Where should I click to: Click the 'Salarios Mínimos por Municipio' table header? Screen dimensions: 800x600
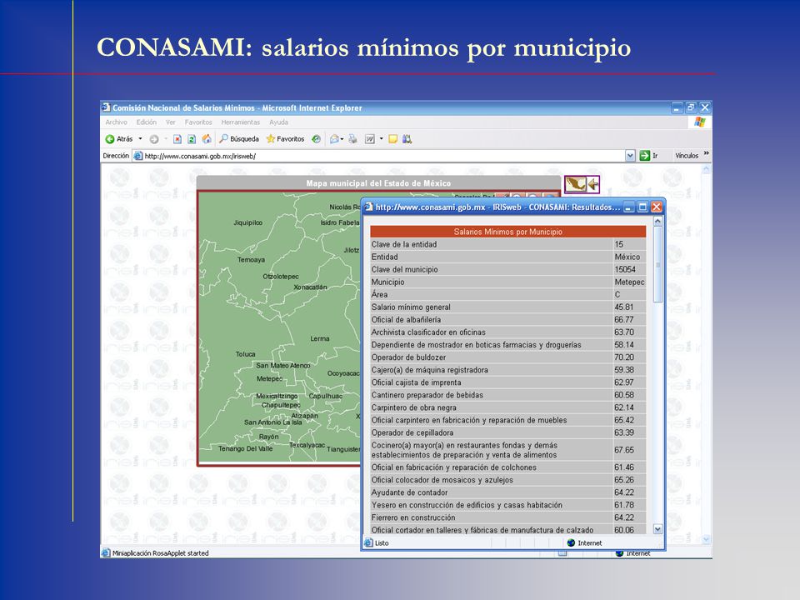(508, 232)
